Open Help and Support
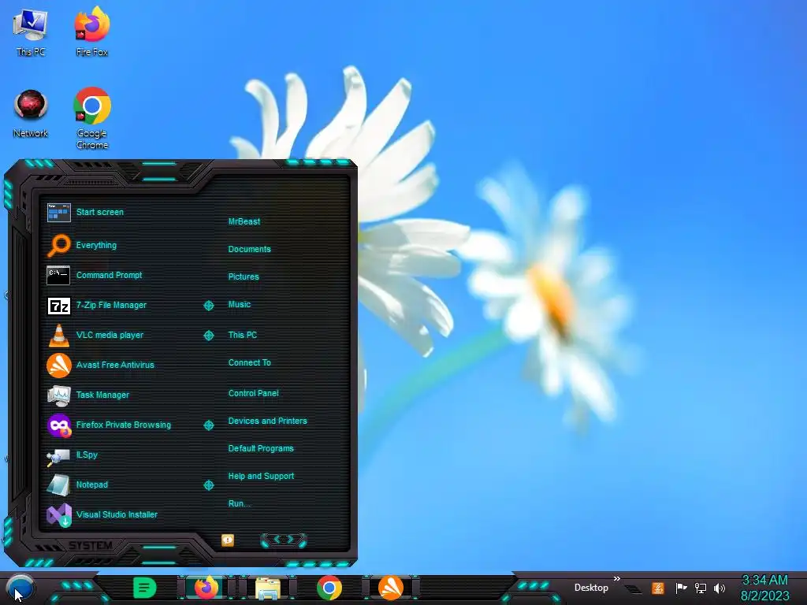The width and height of the screenshot is (807, 605). click(x=261, y=477)
